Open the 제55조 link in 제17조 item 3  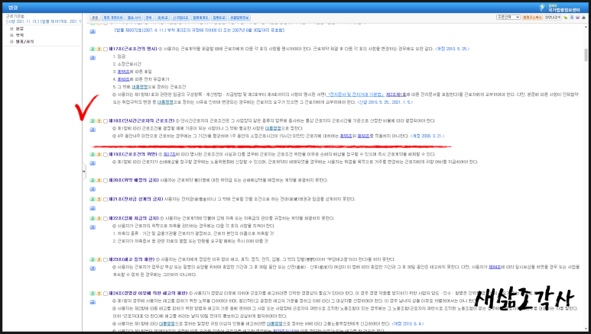point(123,72)
